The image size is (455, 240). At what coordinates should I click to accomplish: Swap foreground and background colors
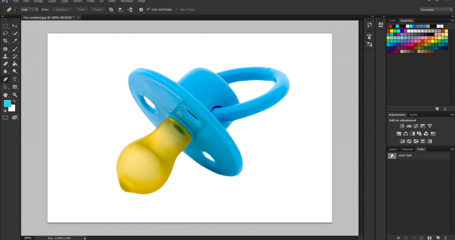(x=14, y=101)
